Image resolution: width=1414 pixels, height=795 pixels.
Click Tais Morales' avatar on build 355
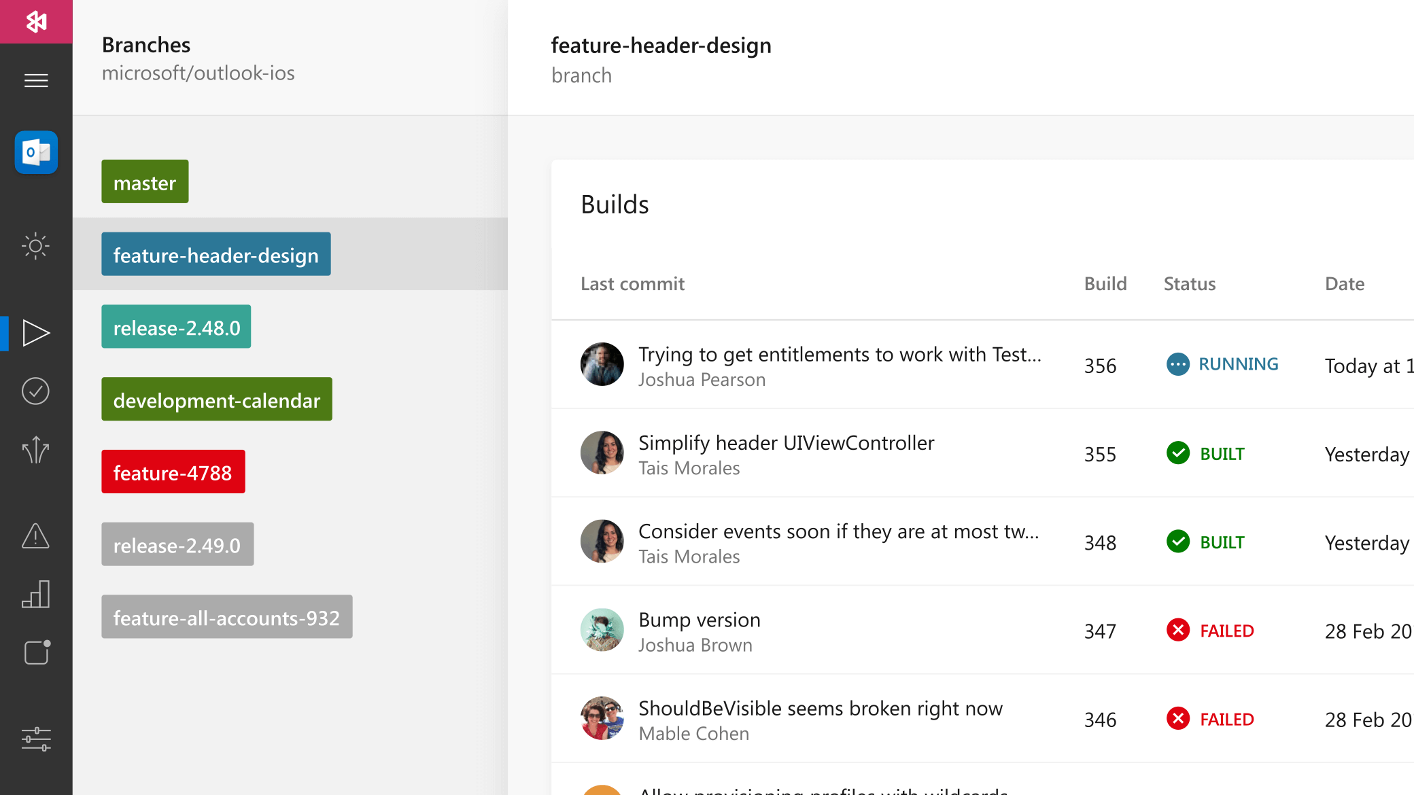coord(601,453)
